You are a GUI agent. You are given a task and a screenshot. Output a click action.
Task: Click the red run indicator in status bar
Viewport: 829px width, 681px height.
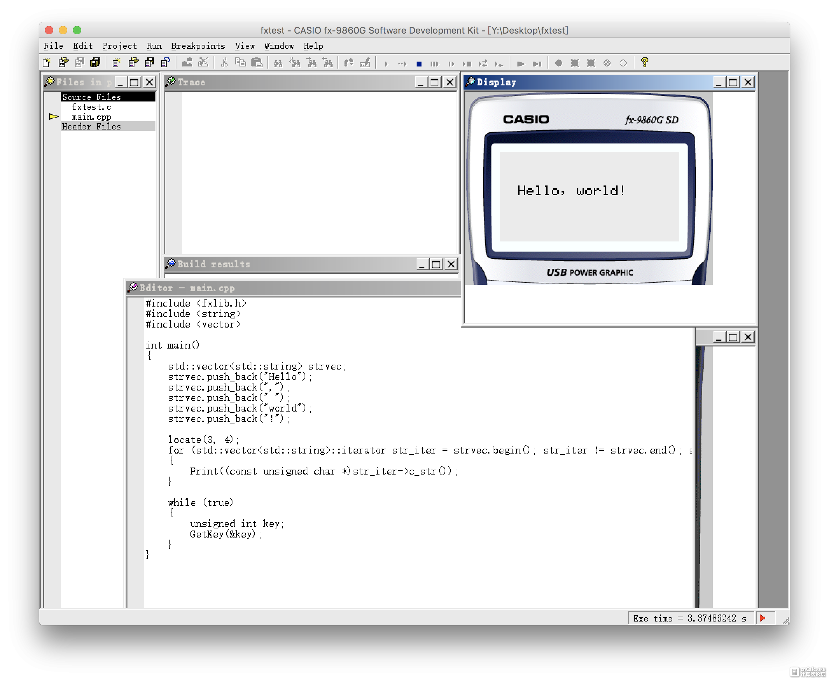(762, 618)
